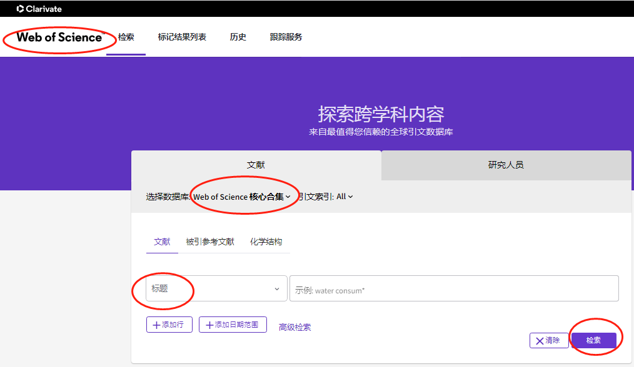Go to the 历史 page
The image size is (634, 367).
click(238, 37)
